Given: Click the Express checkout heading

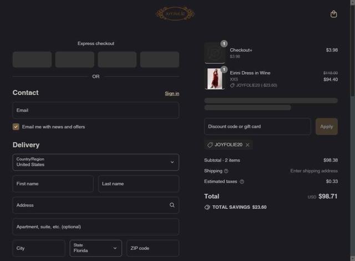Looking at the screenshot, I should (x=96, y=43).
